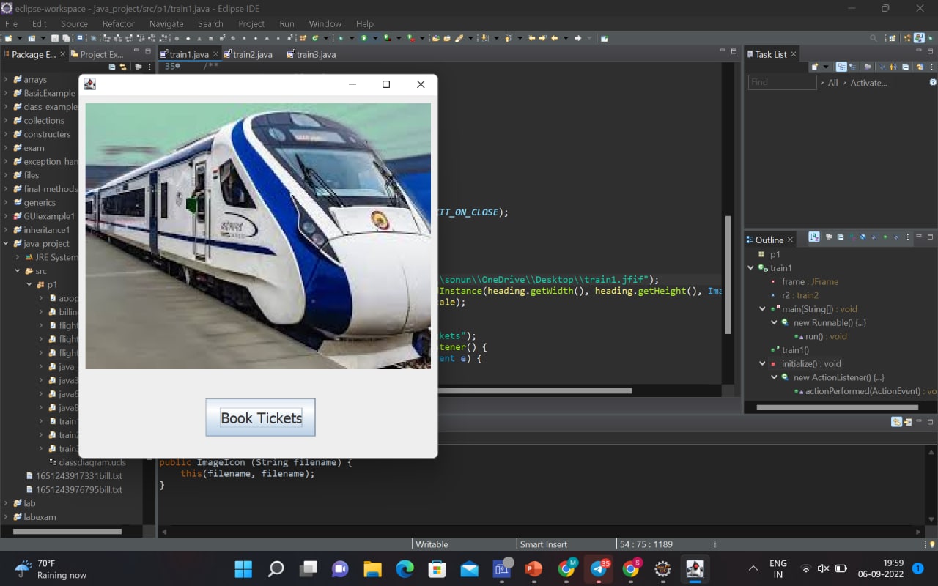Click the Find field in Task List panel
The width and height of the screenshot is (938, 586).
[781, 82]
